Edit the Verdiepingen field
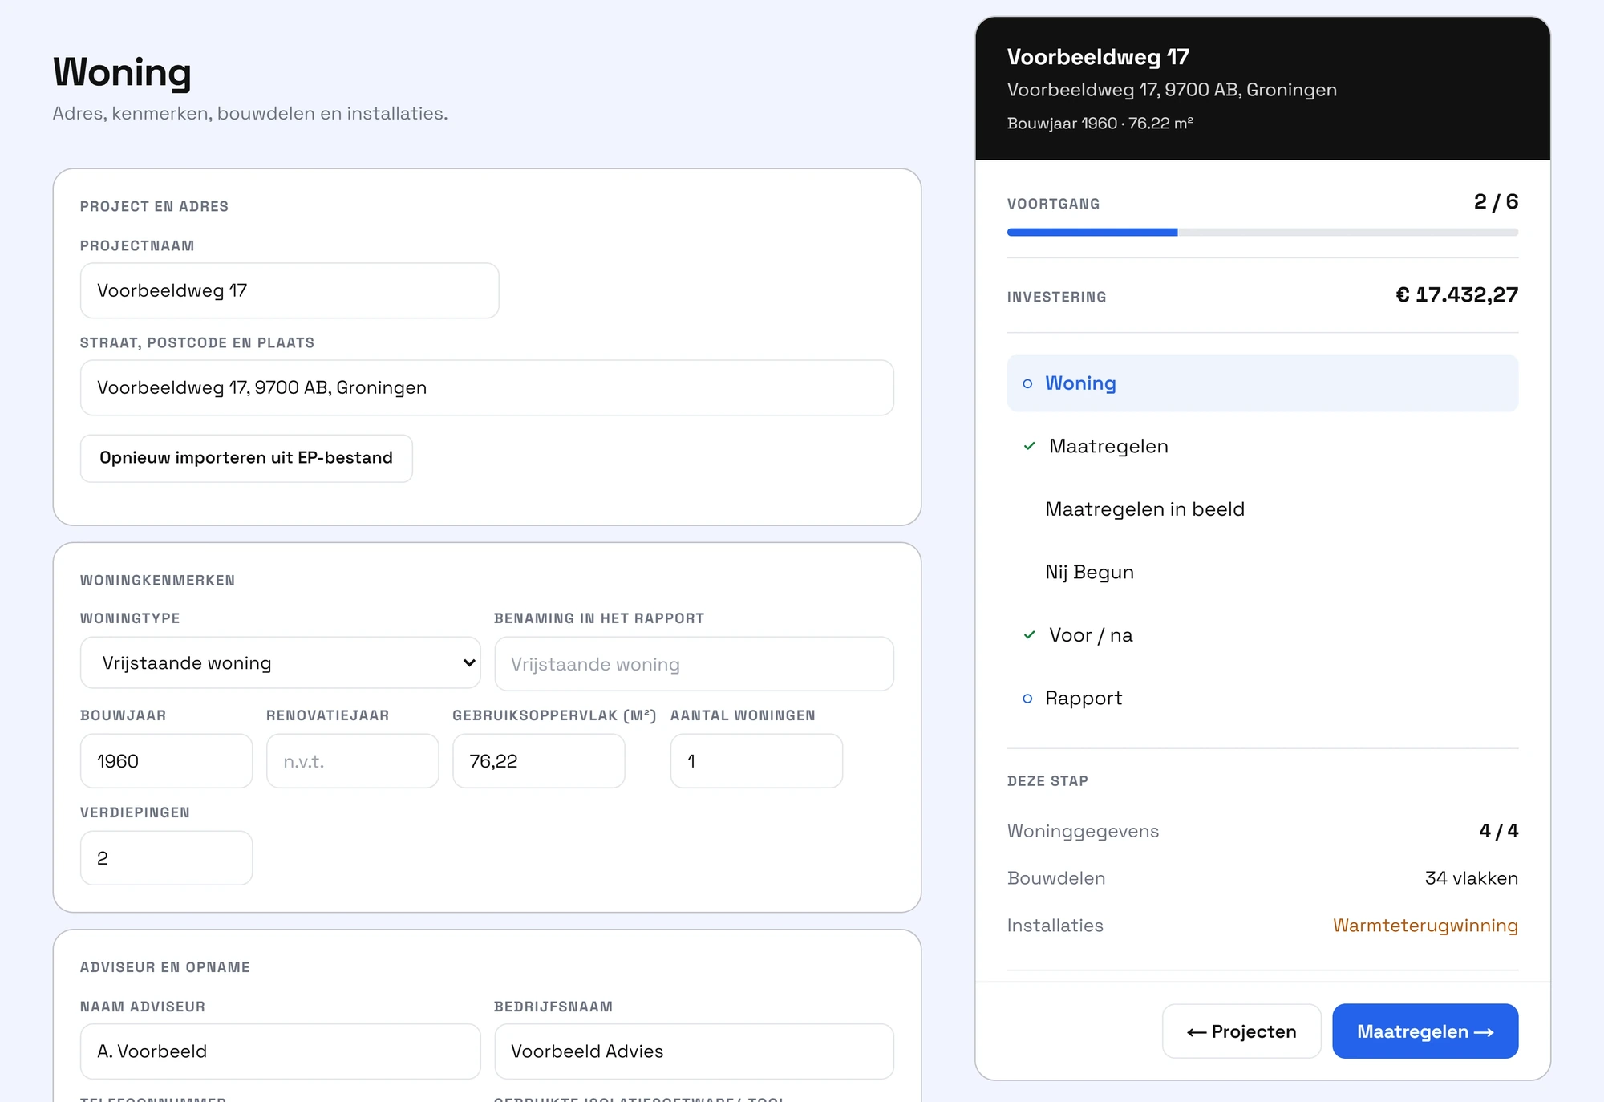This screenshot has width=1604, height=1102. (x=166, y=858)
